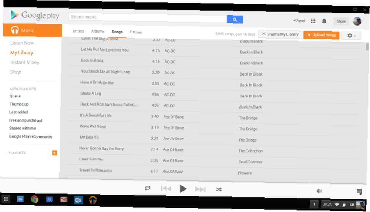Select the song title Back In Black
370x212 pixels.
(x=92, y=60)
